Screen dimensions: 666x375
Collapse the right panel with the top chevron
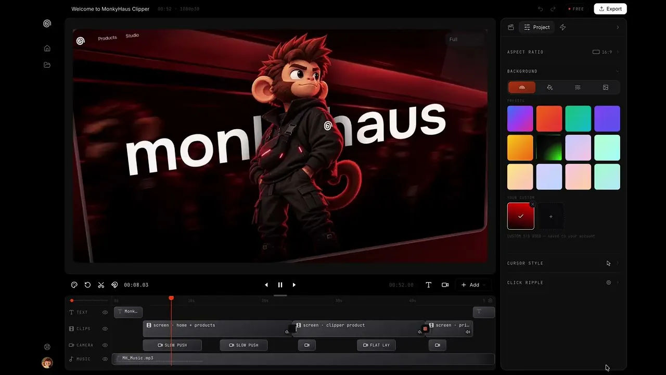(618, 27)
